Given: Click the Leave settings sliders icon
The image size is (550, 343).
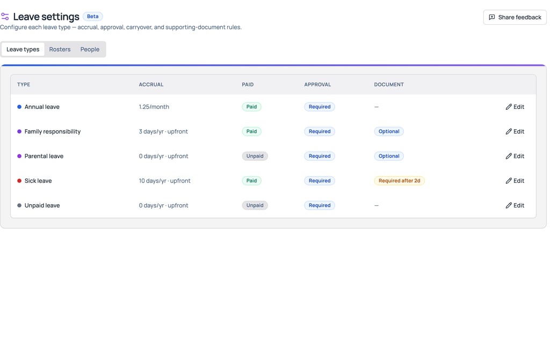Looking at the screenshot, I should pos(5,17).
